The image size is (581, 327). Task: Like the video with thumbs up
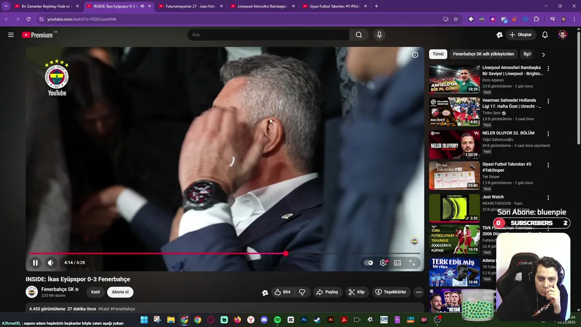(282, 292)
